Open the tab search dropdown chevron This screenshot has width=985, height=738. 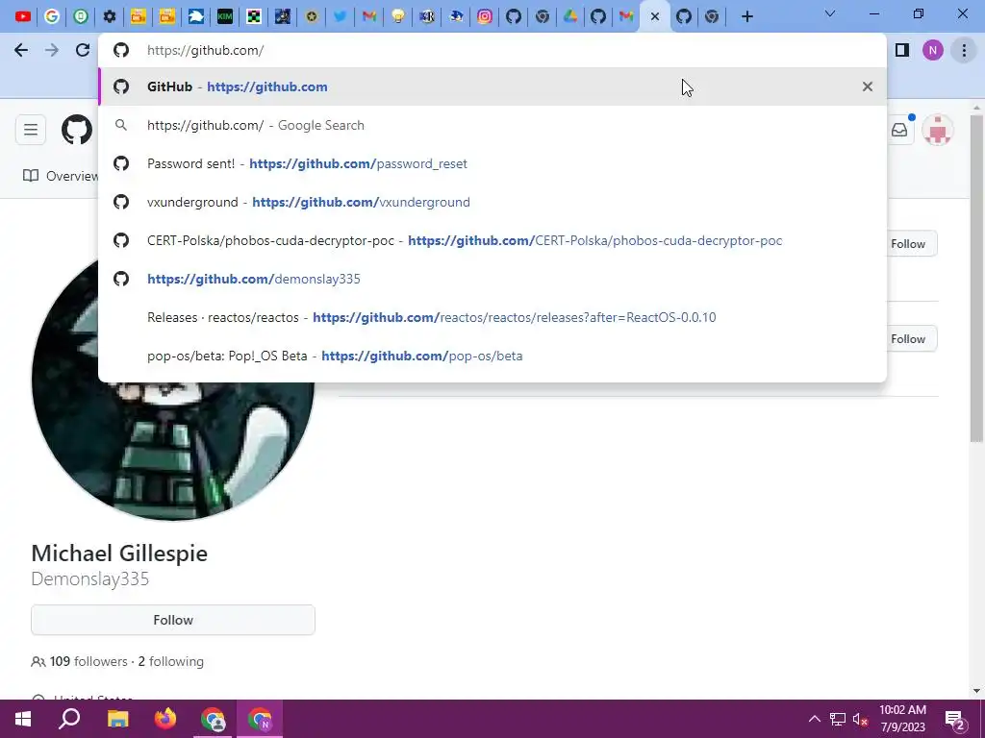click(830, 13)
